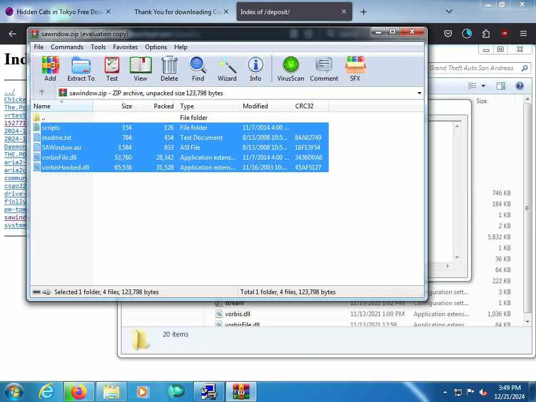Open a new browser tab
Image resolution: width=536 pixels, height=402 pixels.
tap(363, 12)
